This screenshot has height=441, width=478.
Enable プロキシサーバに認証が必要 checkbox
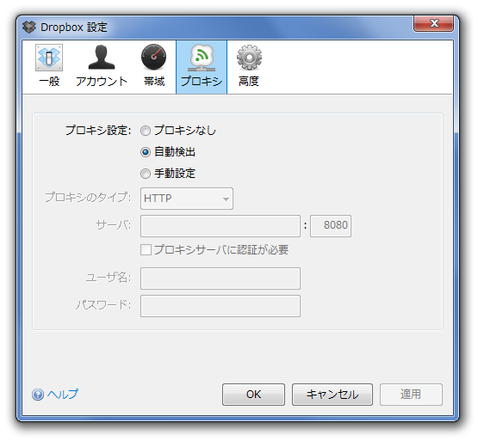point(146,250)
